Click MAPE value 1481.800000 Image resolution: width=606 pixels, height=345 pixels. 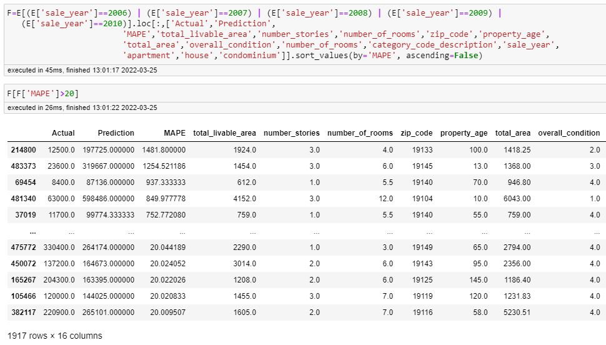tap(164, 149)
